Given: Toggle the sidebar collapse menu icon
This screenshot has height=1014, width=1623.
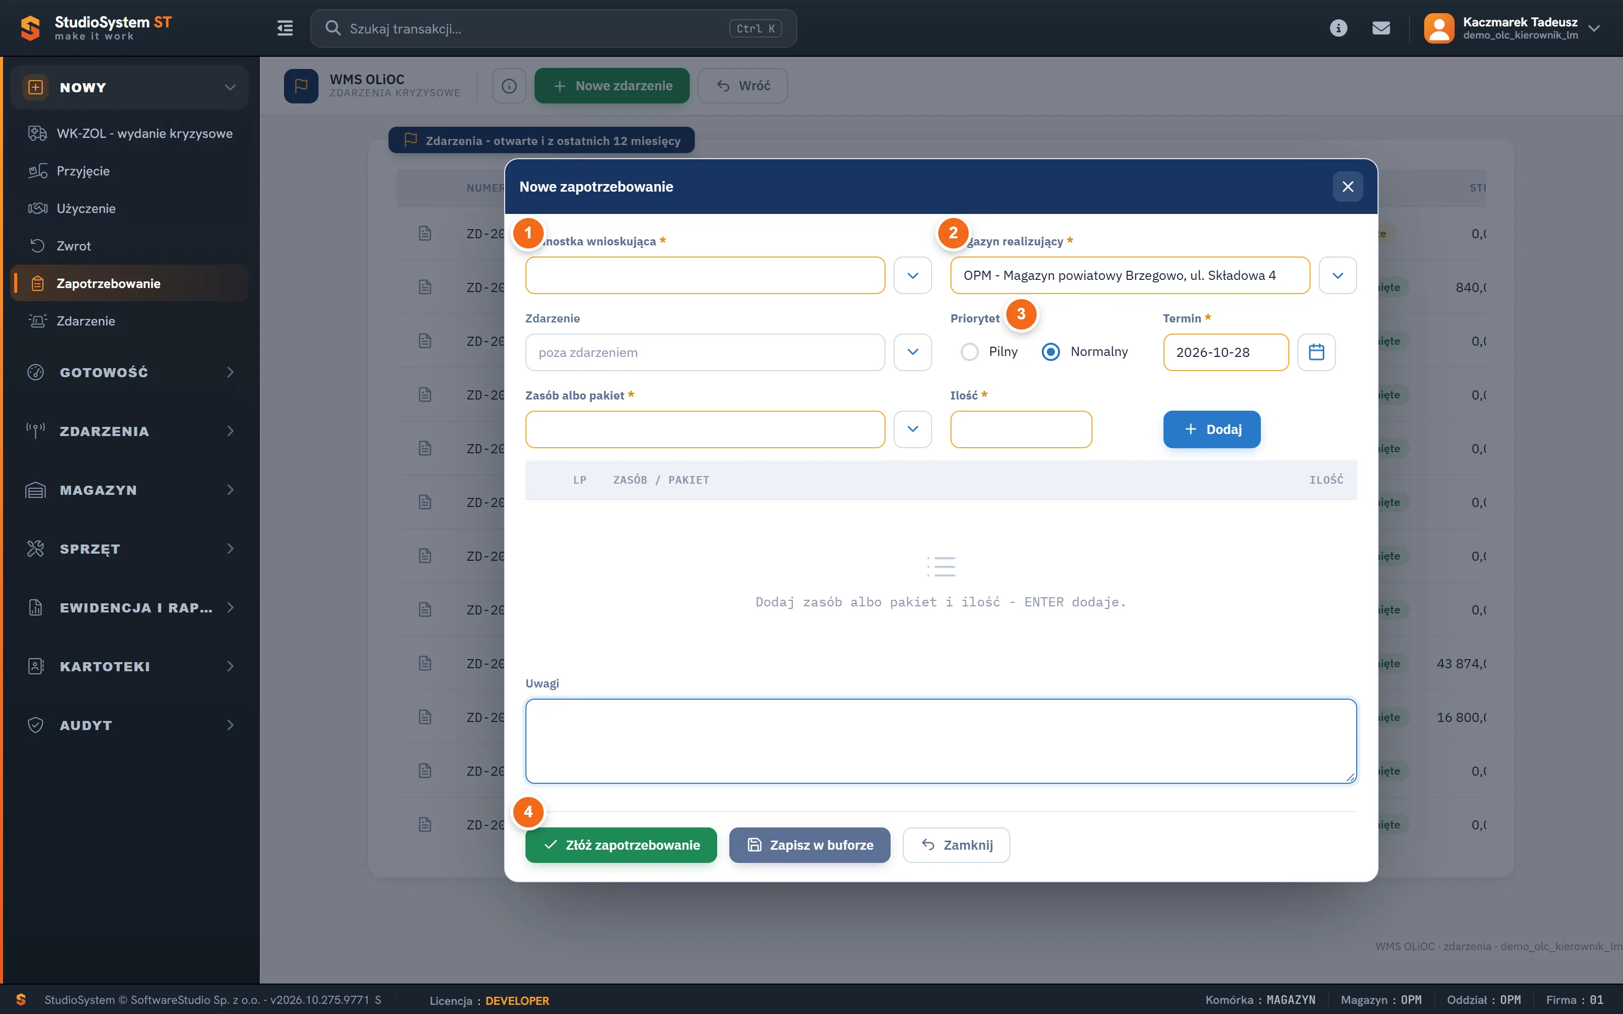Looking at the screenshot, I should tap(285, 28).
